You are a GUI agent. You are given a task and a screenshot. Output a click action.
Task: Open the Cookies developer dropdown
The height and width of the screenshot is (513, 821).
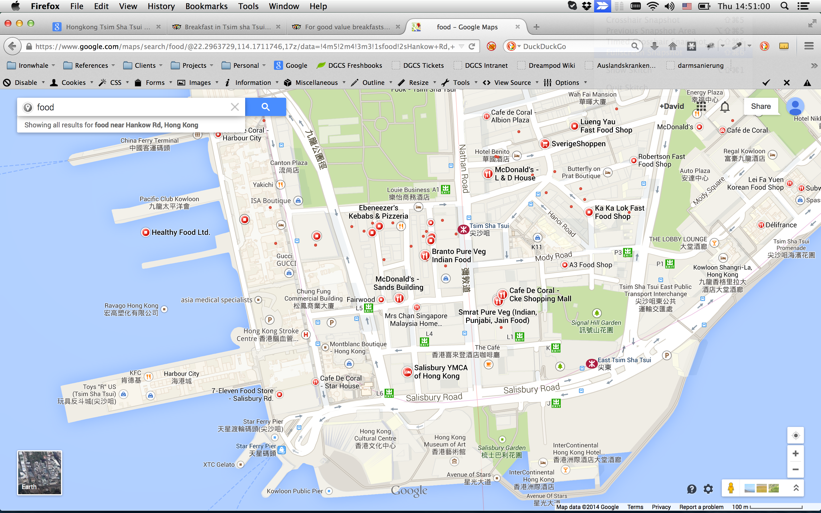pos(72,82)
